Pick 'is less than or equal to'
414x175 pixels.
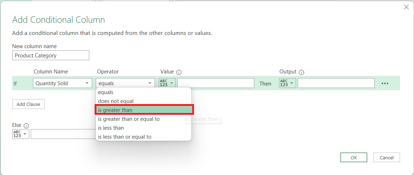pos(143,137)
